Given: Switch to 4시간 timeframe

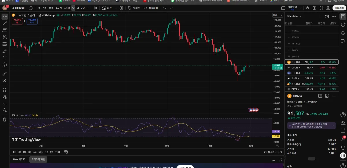Looking at the screenshot, I should pyautogui.click(x=67, y=8).
